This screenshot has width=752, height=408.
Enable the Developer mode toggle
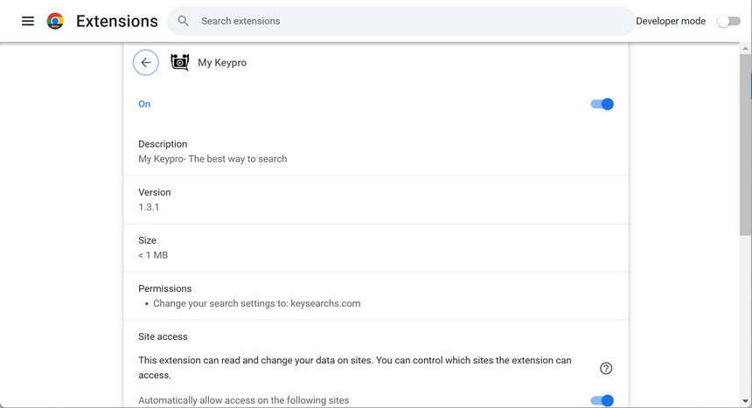click(x=728, y=21)
